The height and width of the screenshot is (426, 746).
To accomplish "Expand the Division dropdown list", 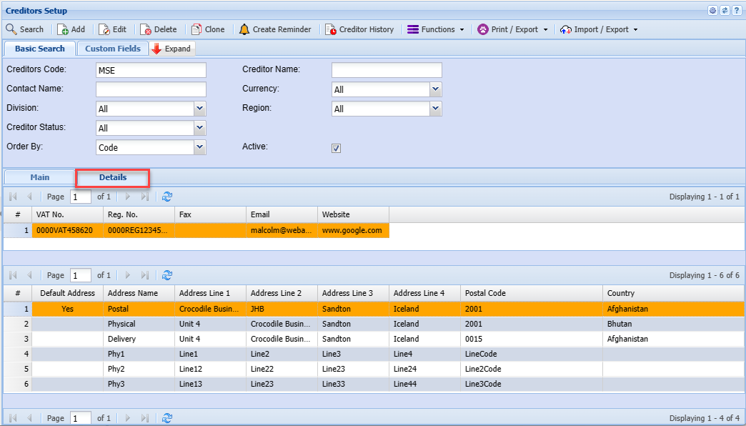I will [x=200, y=109].
